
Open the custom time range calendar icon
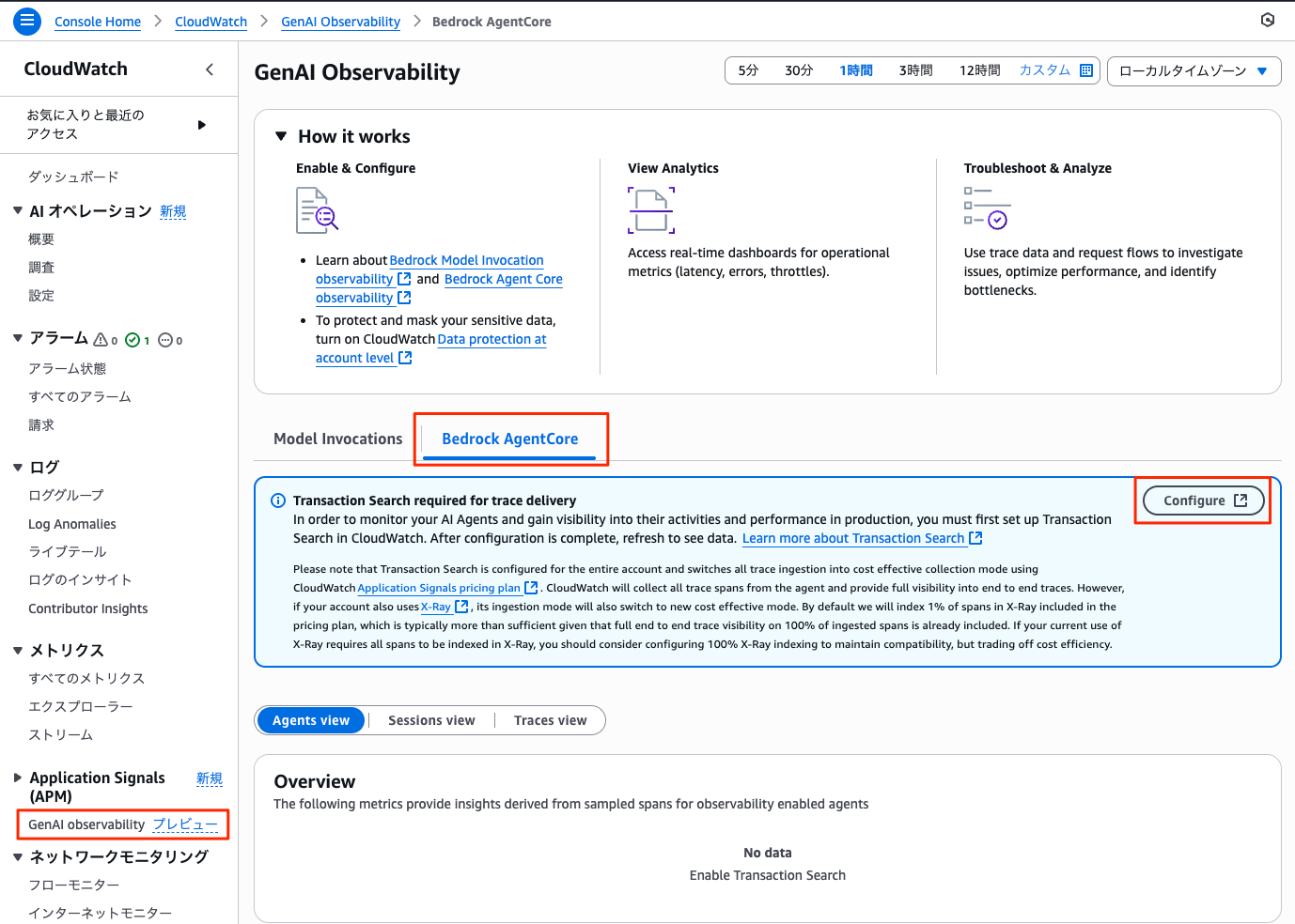coord(1086,70)
